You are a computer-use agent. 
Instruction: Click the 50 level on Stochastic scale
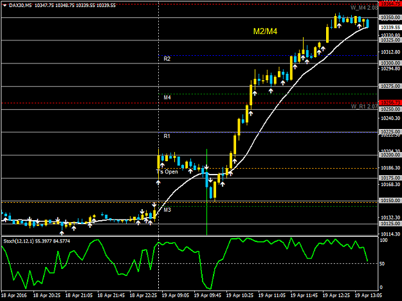[382, 264]
